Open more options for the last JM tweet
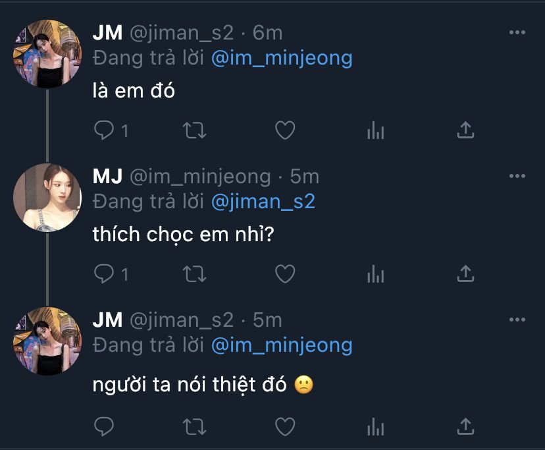The width and height of the screenshot is (545, 450). 517,320
